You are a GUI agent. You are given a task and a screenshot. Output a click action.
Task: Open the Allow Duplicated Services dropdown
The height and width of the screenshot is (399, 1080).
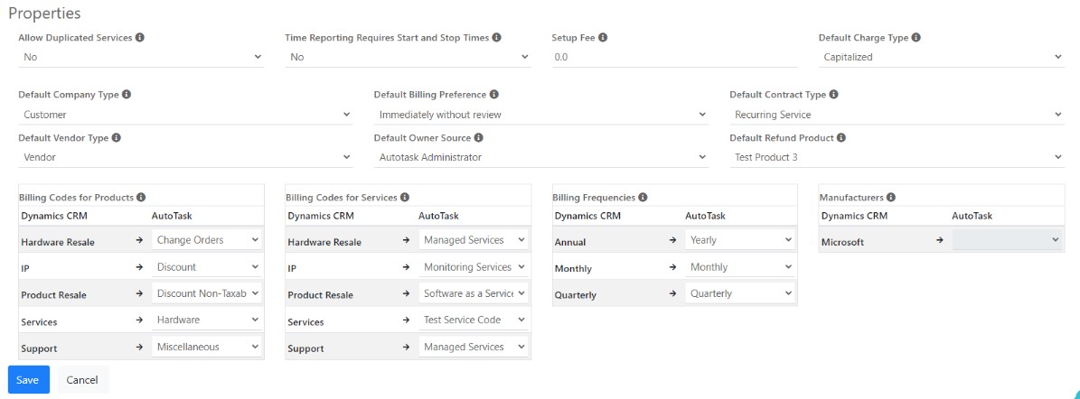click(x=141, y=57)
